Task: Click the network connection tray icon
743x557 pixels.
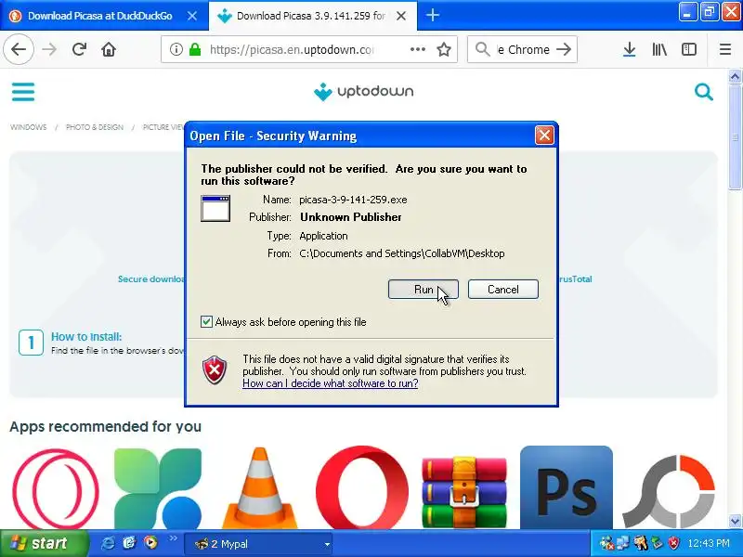Action: point(622,543)
